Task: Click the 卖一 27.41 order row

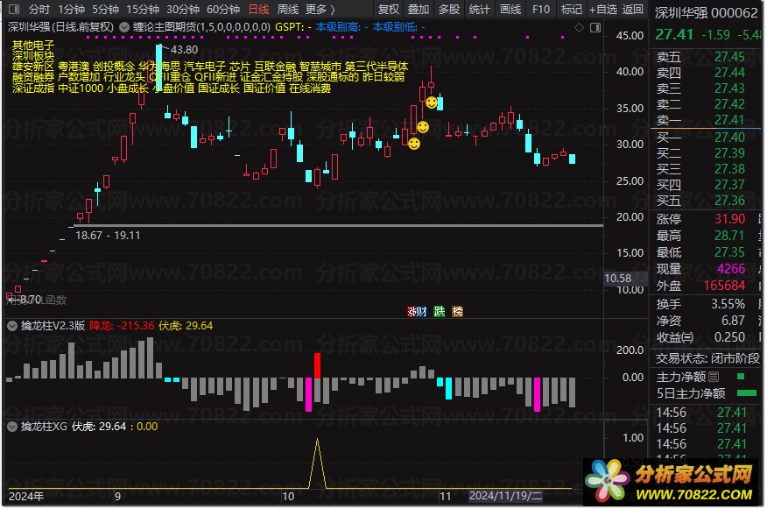Action: tap(700, 120)
